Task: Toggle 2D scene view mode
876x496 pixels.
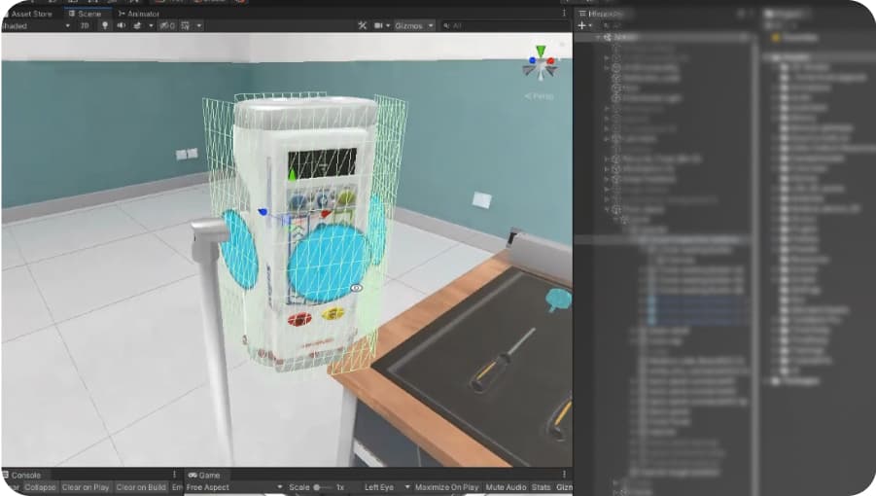Action: coord(85,25)
